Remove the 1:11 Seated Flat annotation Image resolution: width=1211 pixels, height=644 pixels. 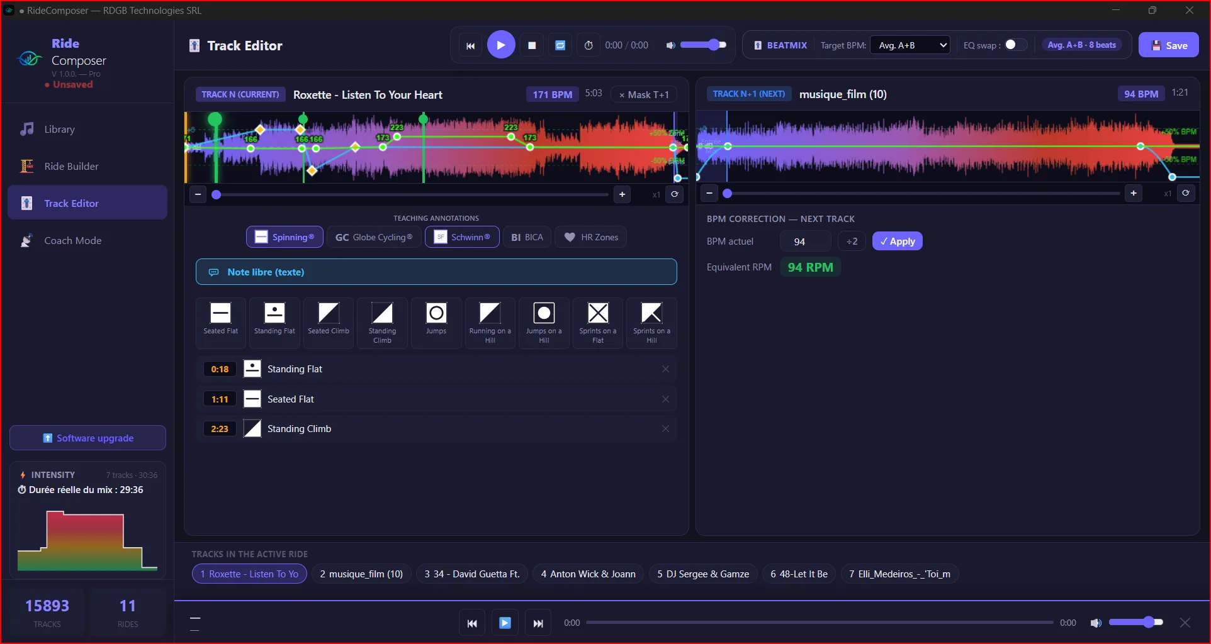click(x=665, y=399)
